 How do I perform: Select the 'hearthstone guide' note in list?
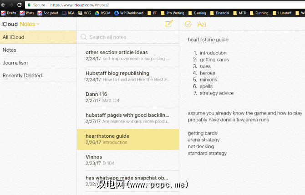click(x=128, y=140)
